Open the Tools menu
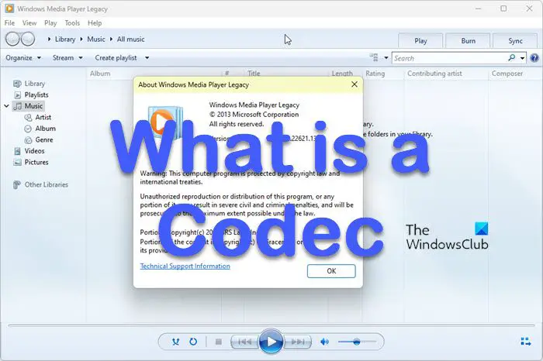Image resolution: width=543 pixels, height=361 pixels. (x=72, y=23)
